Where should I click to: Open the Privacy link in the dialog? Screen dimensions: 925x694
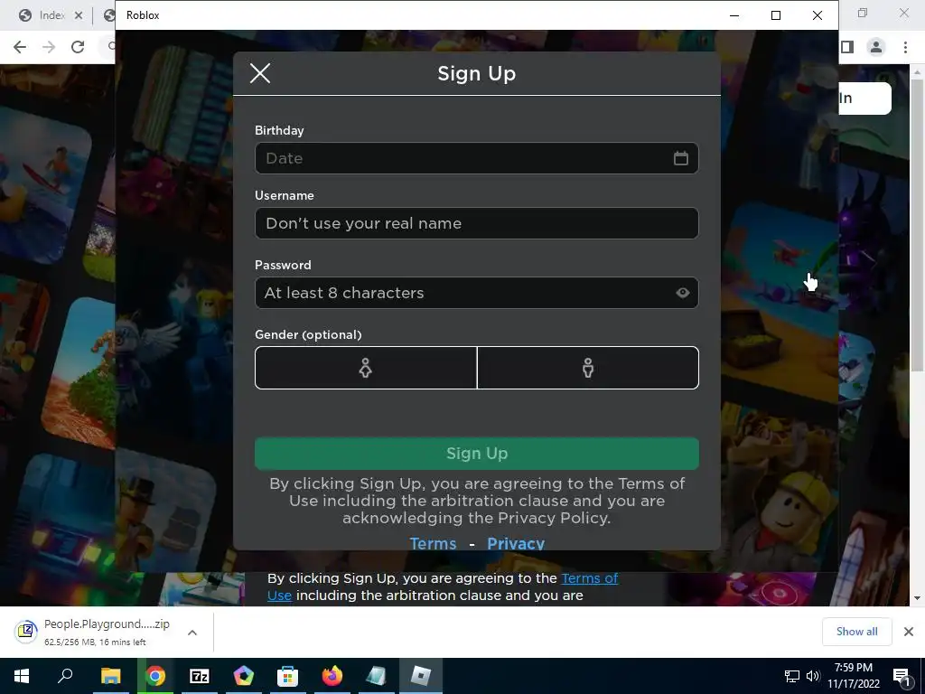[x=516, y=543]
